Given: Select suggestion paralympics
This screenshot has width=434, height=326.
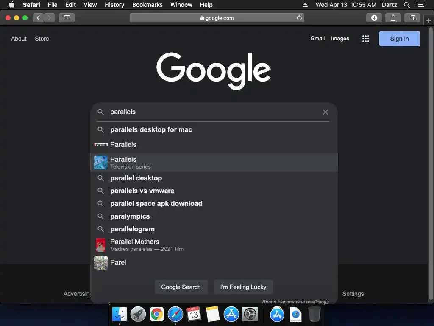Looking at the screenshot, I should coord(214,216).
